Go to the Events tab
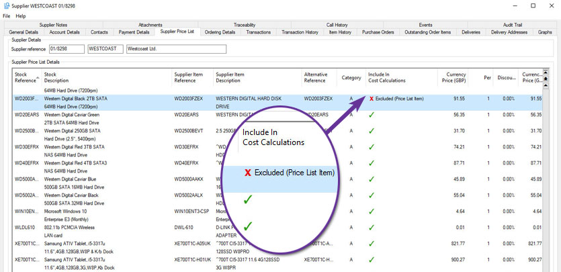This screenshot has width=561, height=272. coord(425,25)
